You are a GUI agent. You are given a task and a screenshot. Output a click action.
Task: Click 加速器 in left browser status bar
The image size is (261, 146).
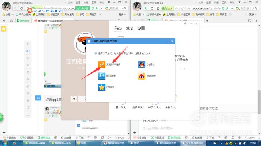tap(66, 138)
